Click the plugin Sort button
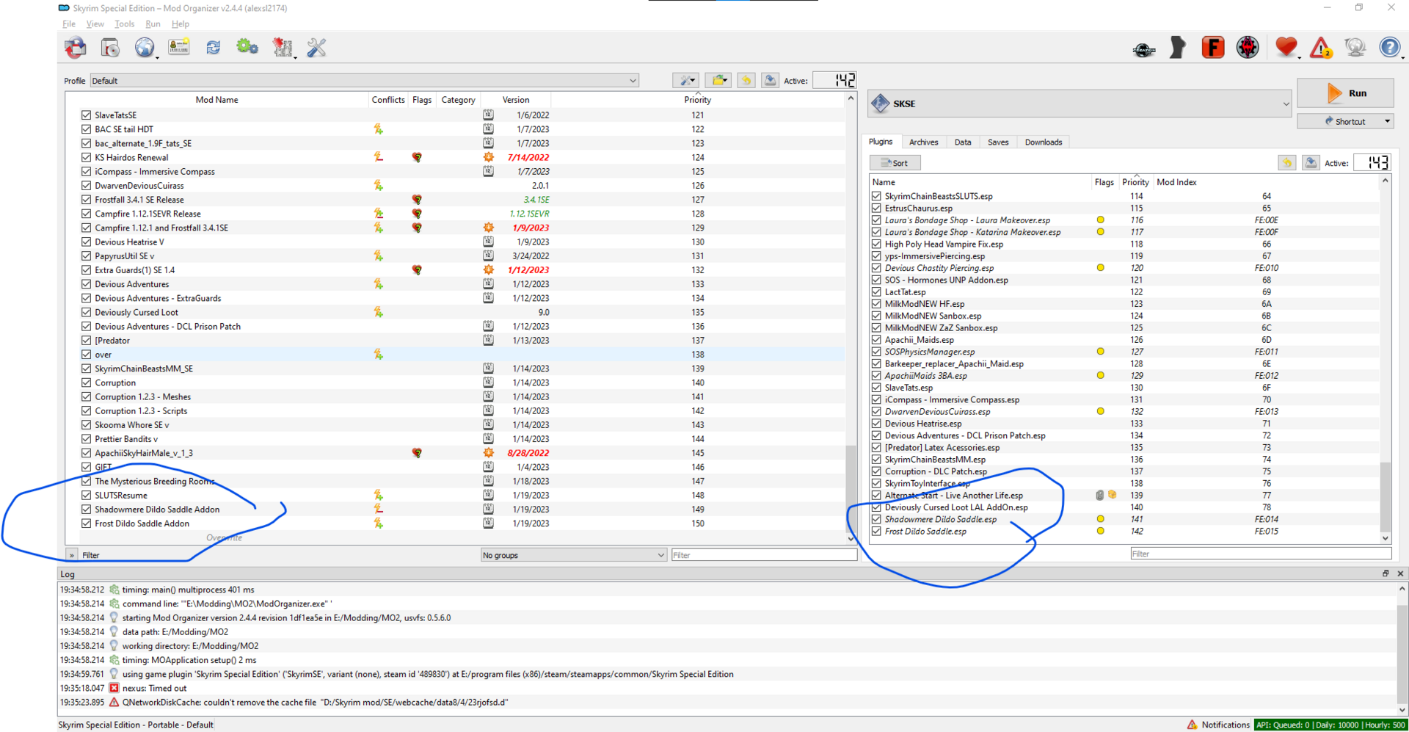Image resolution: width=1409 pixels, height=732 pixels. [x=895, y=163]
